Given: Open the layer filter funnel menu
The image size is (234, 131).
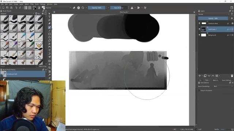Looking at the screenshot, I should [x=232, y=14].
